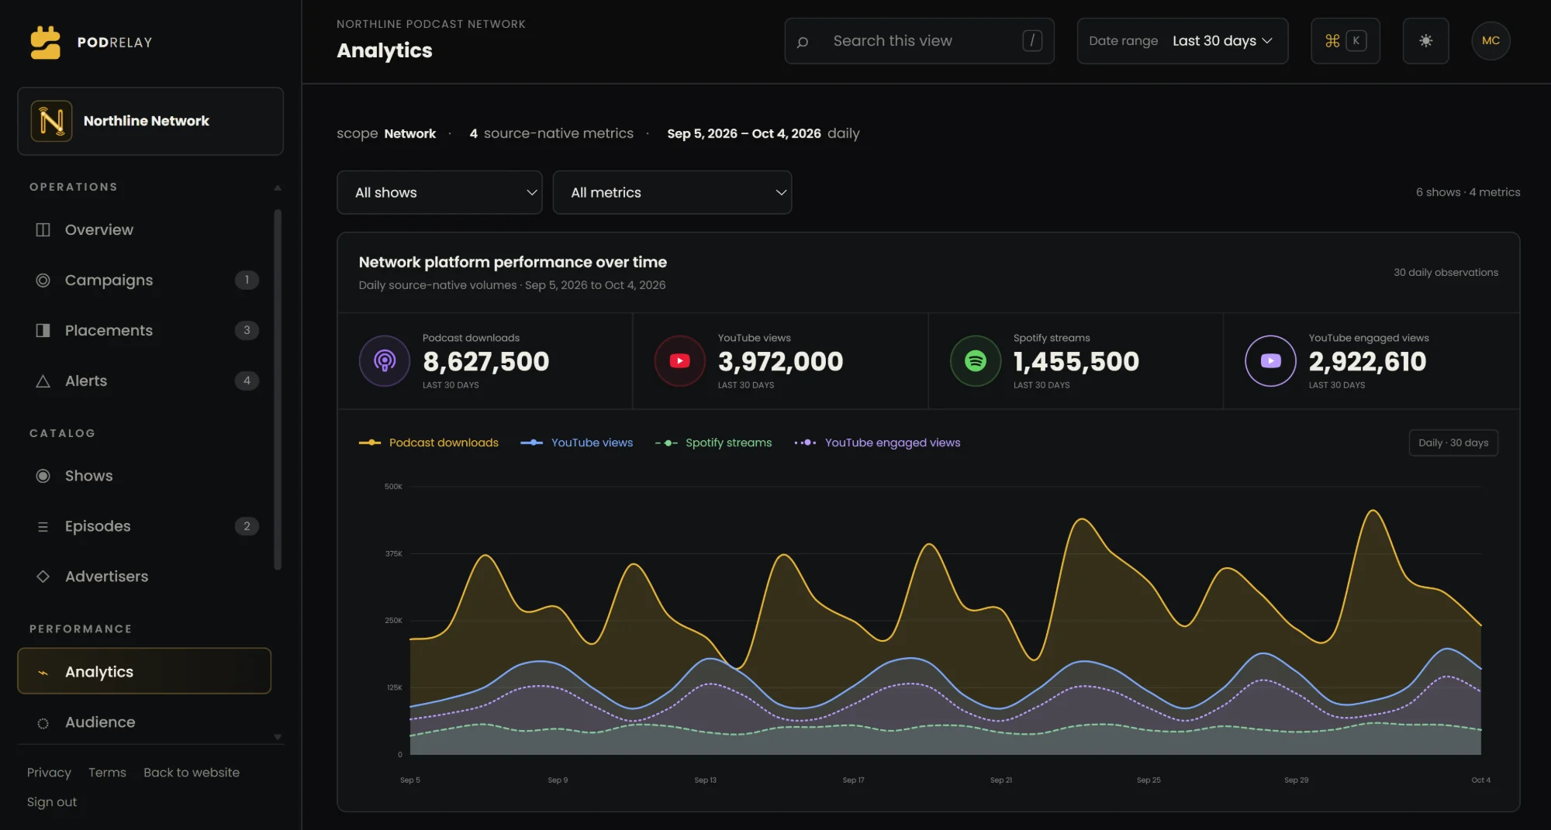
Task: Collapse the Operations section arrow
Action: pos(278,188)
